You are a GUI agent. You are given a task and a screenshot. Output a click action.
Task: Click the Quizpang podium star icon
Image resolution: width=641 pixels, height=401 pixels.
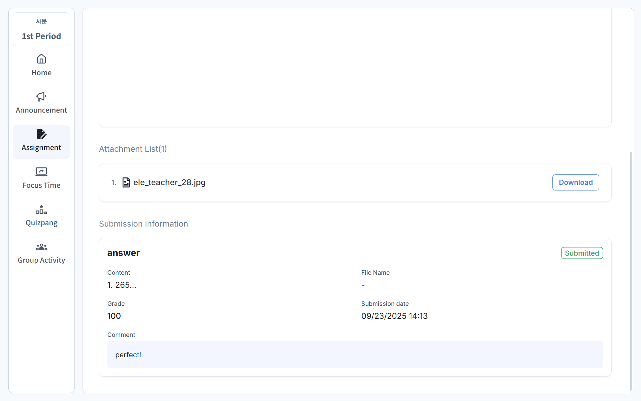pyautogui.click(x=41, y=210)
